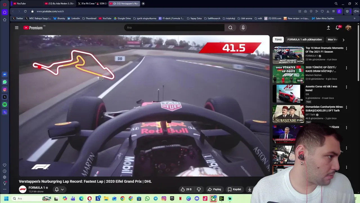Open browser downloads icon in address bar
The height and width of the screenshot is (203, 360).
328,11
